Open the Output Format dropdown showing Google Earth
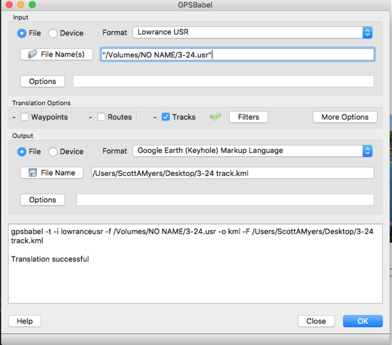Screen dimensions: 392x345 (x=252, y=151)
